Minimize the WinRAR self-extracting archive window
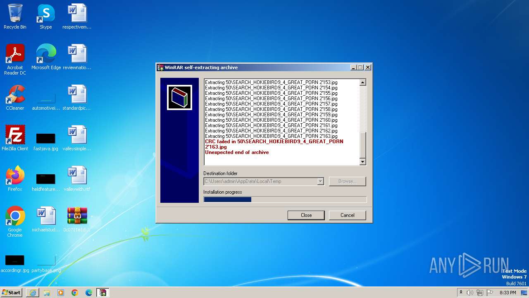The height and width of the screenshot is (298, 529). tap(353, 67)
